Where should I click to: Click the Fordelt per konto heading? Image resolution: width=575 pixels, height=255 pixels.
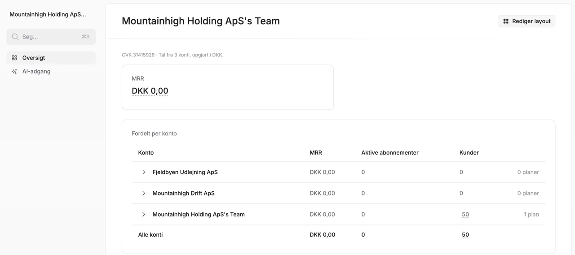tap(154, 134)
